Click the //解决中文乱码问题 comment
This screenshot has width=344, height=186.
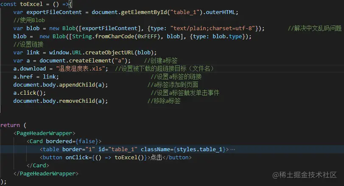[315, 28]
